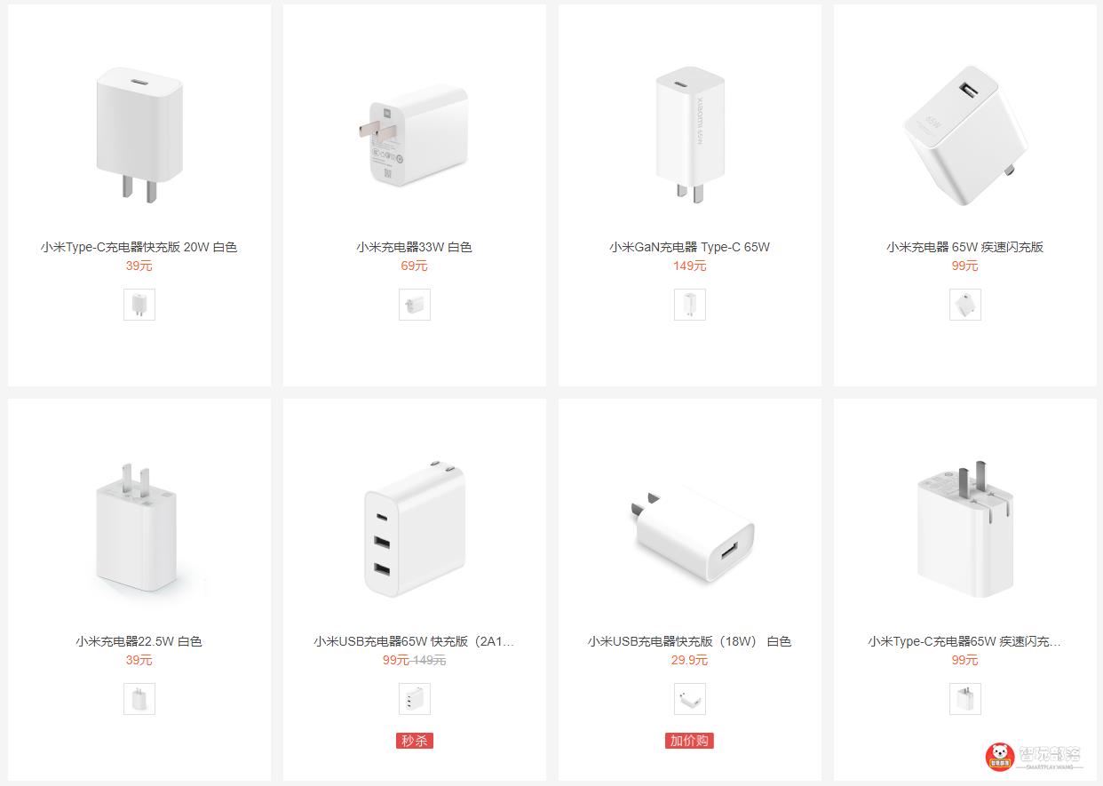Select the 20W Type-C charger color thumbnail

pyautogui.click(x=139, y=305)
